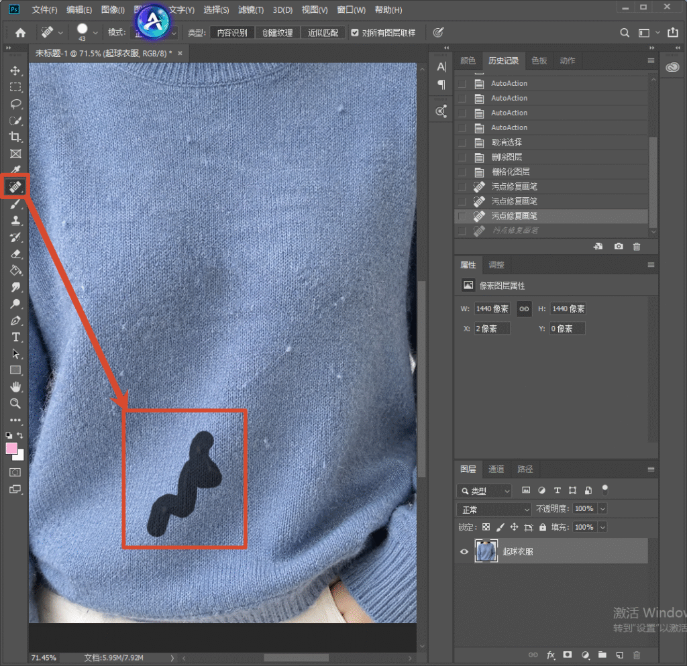The image size is (687, 666).
Task: Switch to the 通道 tab
Action: pos(496,469)
